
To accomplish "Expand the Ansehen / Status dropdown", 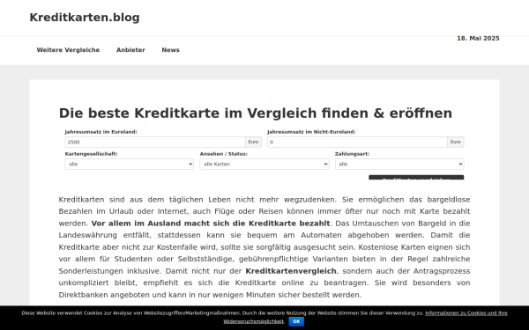I will coord(264,165).
